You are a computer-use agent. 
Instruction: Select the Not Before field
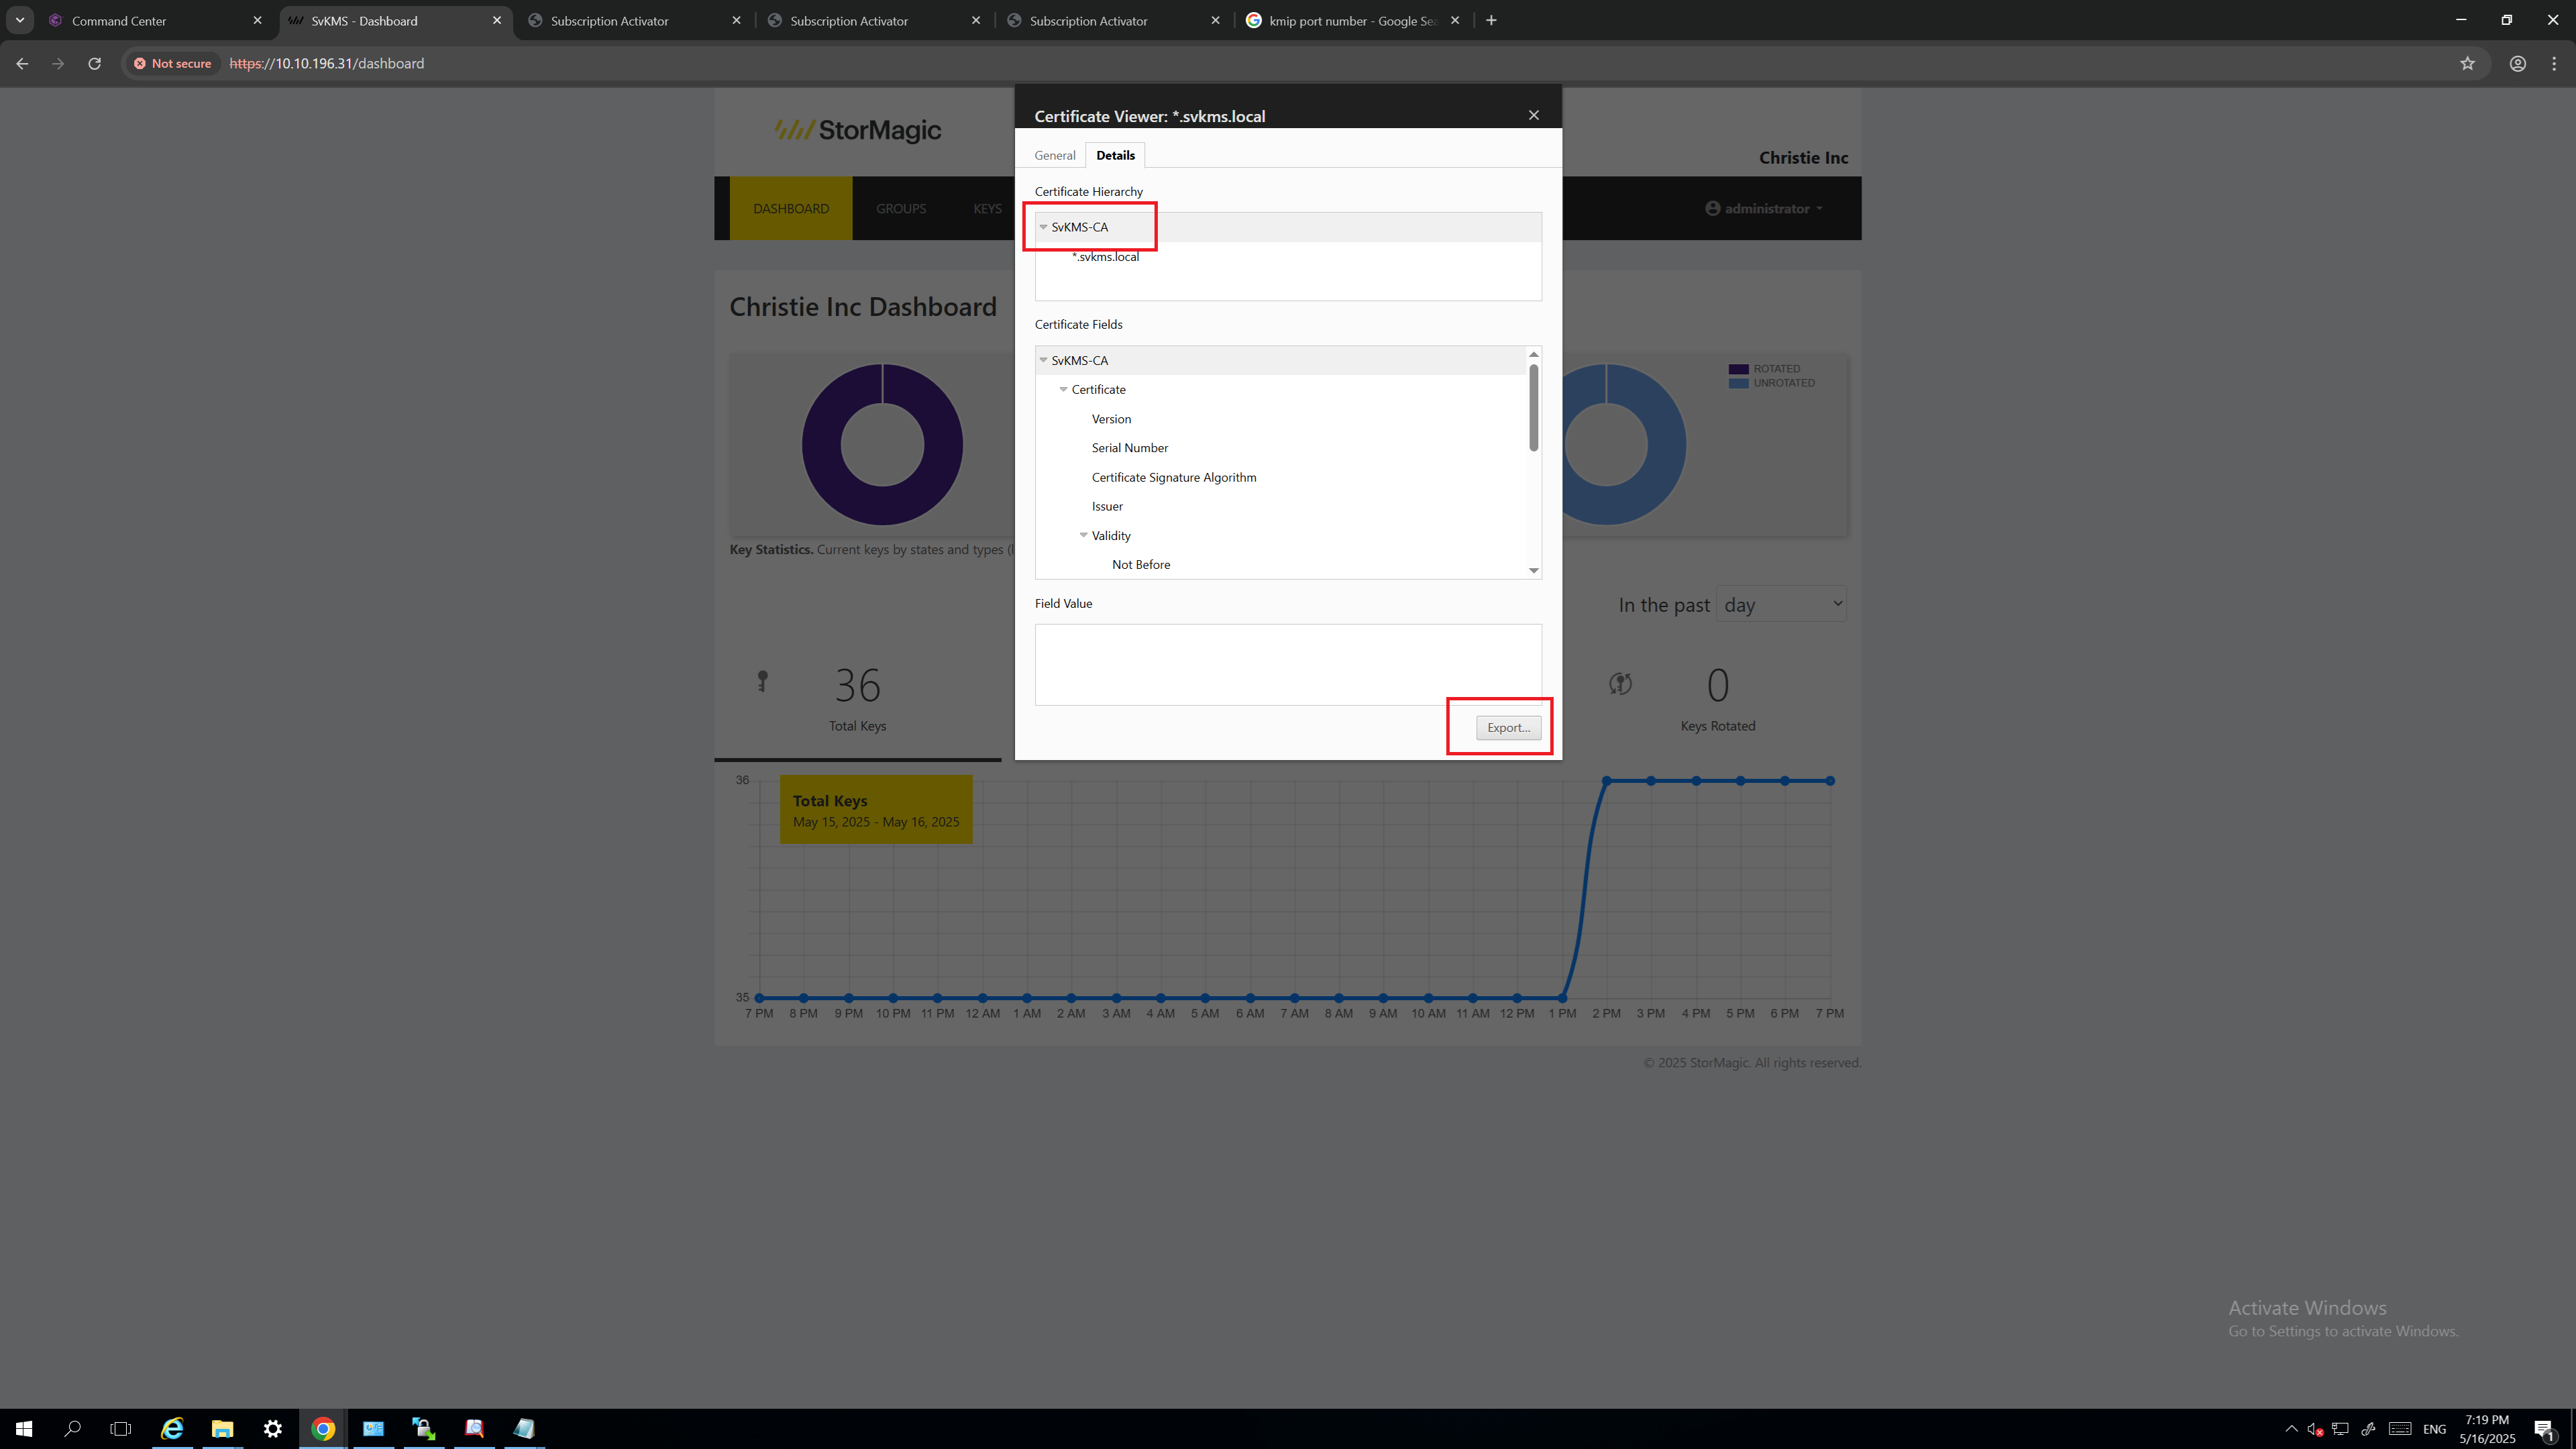(x=1140, y=565)
